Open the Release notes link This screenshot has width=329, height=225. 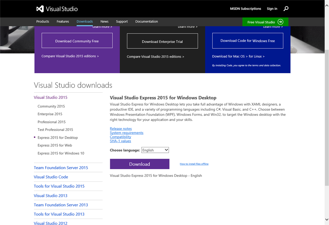click(x=121, y=128)
